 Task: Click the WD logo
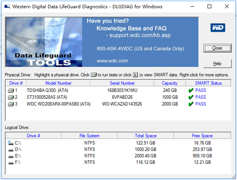pyautogui.click(x=217, y=28)
